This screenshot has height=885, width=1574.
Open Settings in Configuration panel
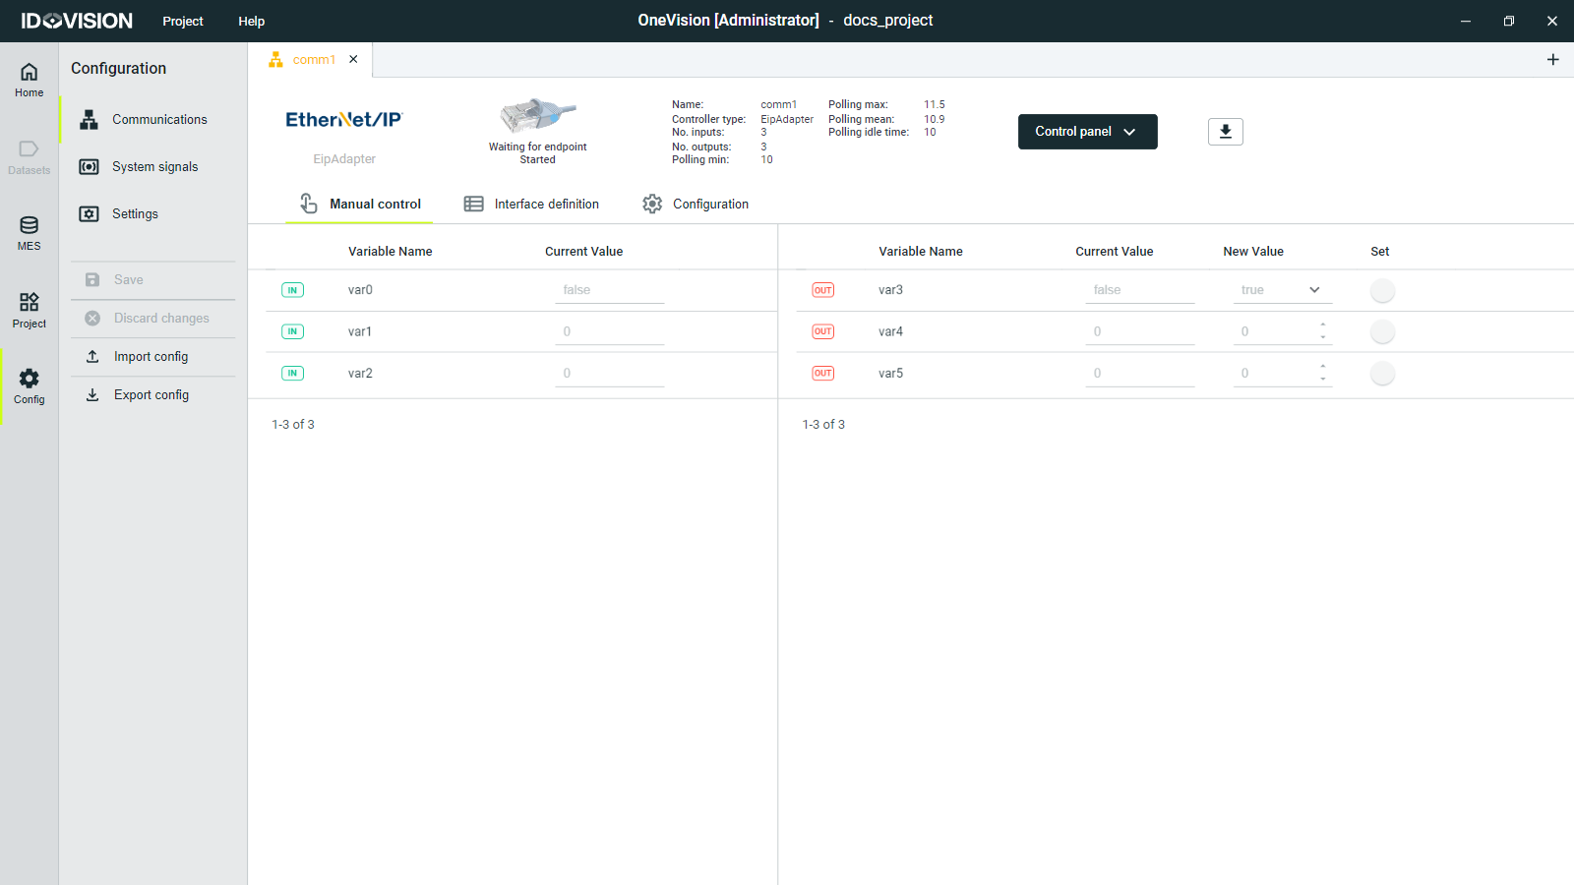pyautogui.click(x=135, y=214)
